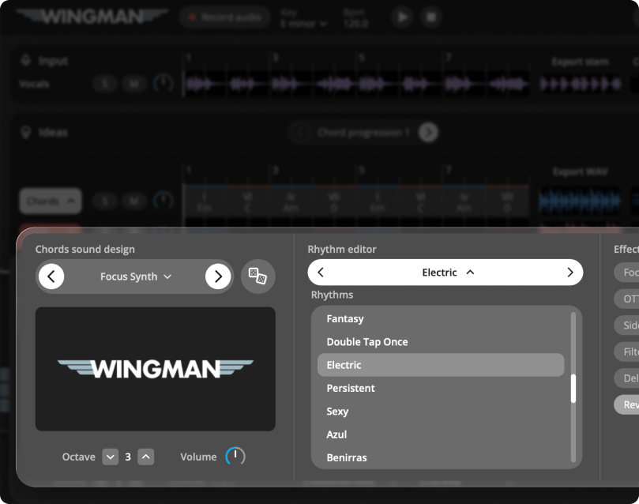Toggle the Filt effect pill
Screen dimensions: 639x504
tap(627, 352)
